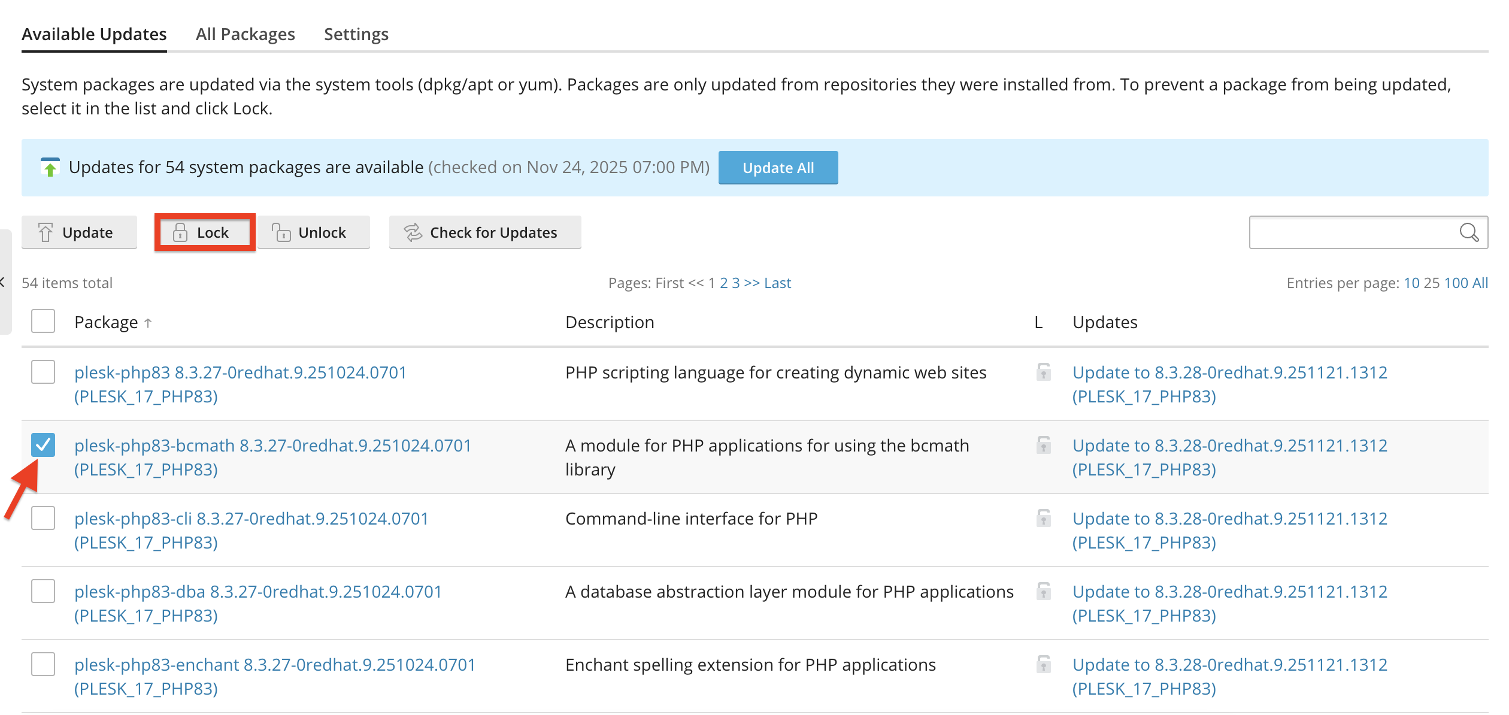Collapse the sidebar with left edge chevron
The width and height of the screenshot is (1509, 715).
point(3,281)
